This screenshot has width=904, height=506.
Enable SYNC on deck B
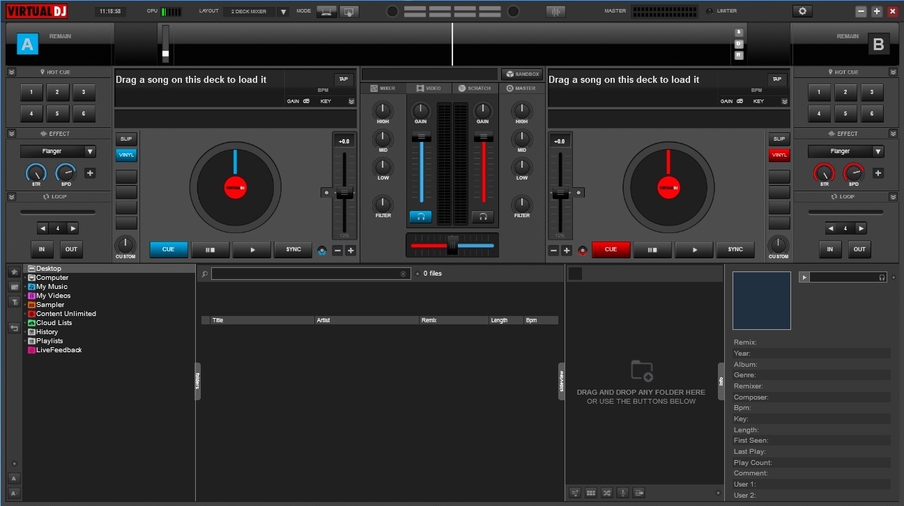click(735, 249)
